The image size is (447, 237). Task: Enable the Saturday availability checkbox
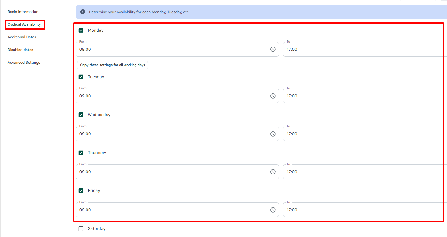coord(81,228)
